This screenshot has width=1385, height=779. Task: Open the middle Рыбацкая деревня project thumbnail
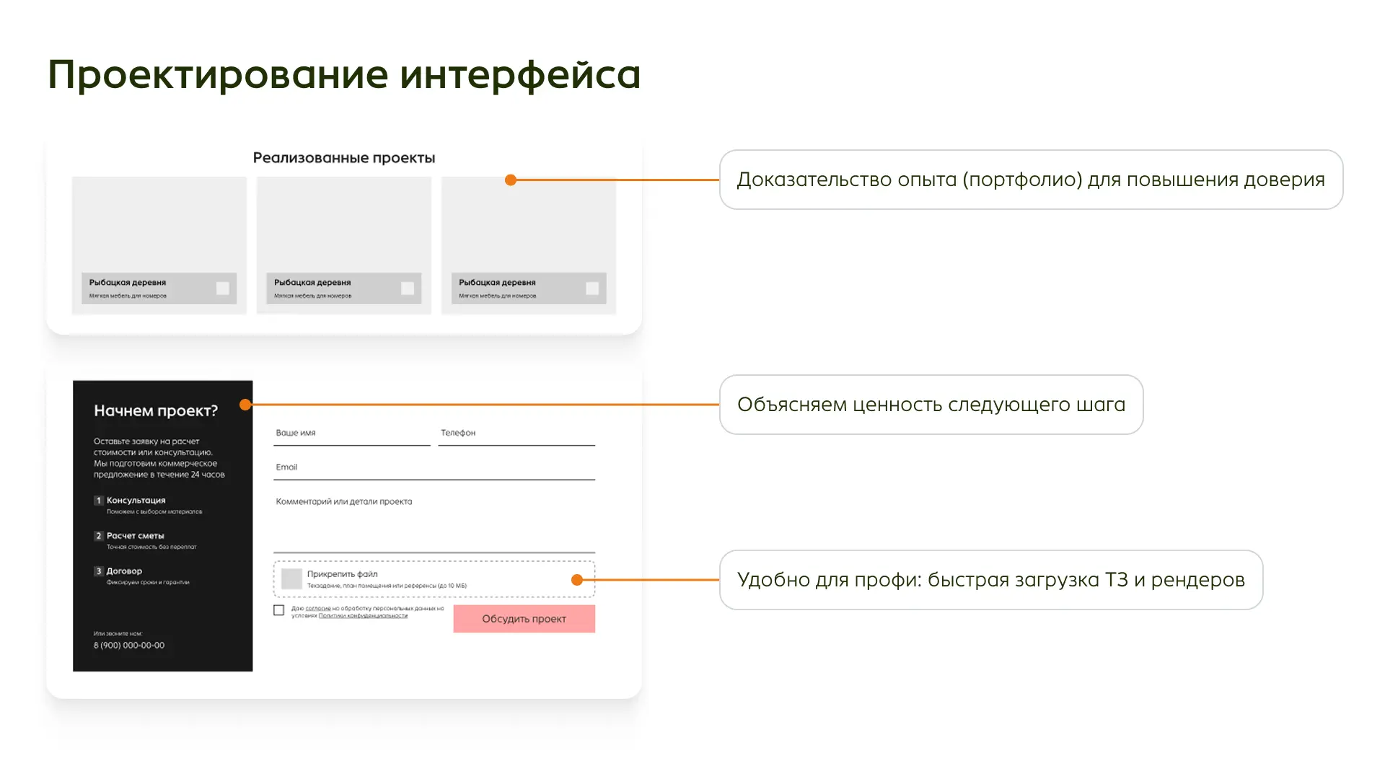click(344, 245)
